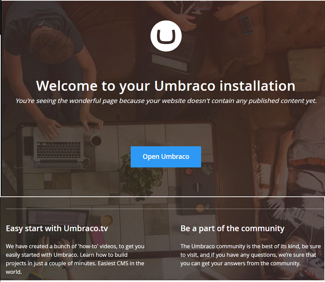Click the word 'Umbraco' in the welcome title
Image resolution: width=325 pixels, height=282 pixels.
[185, 86]
